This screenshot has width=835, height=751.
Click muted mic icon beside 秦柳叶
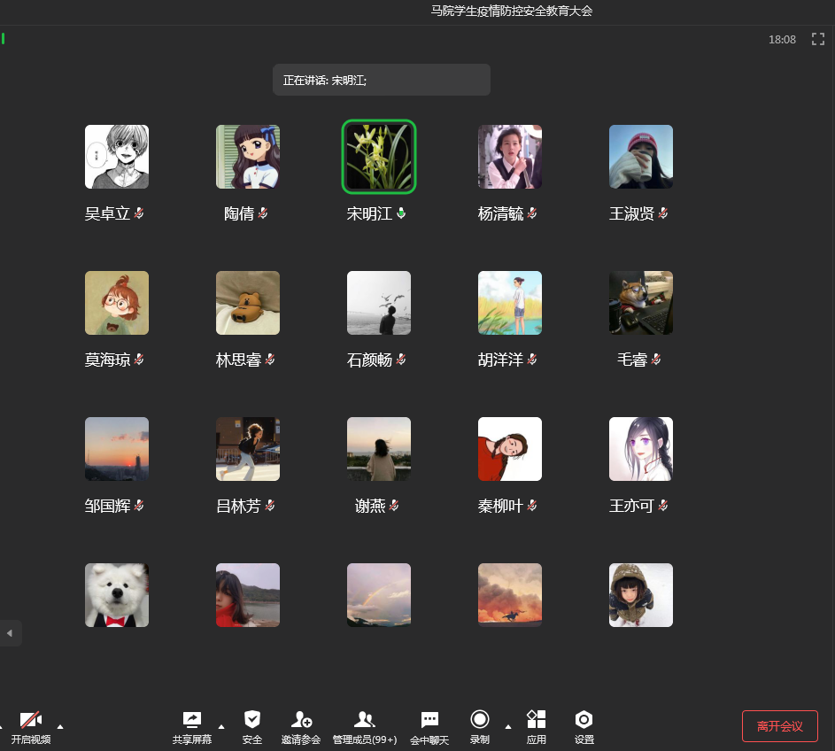pos(532,506)
